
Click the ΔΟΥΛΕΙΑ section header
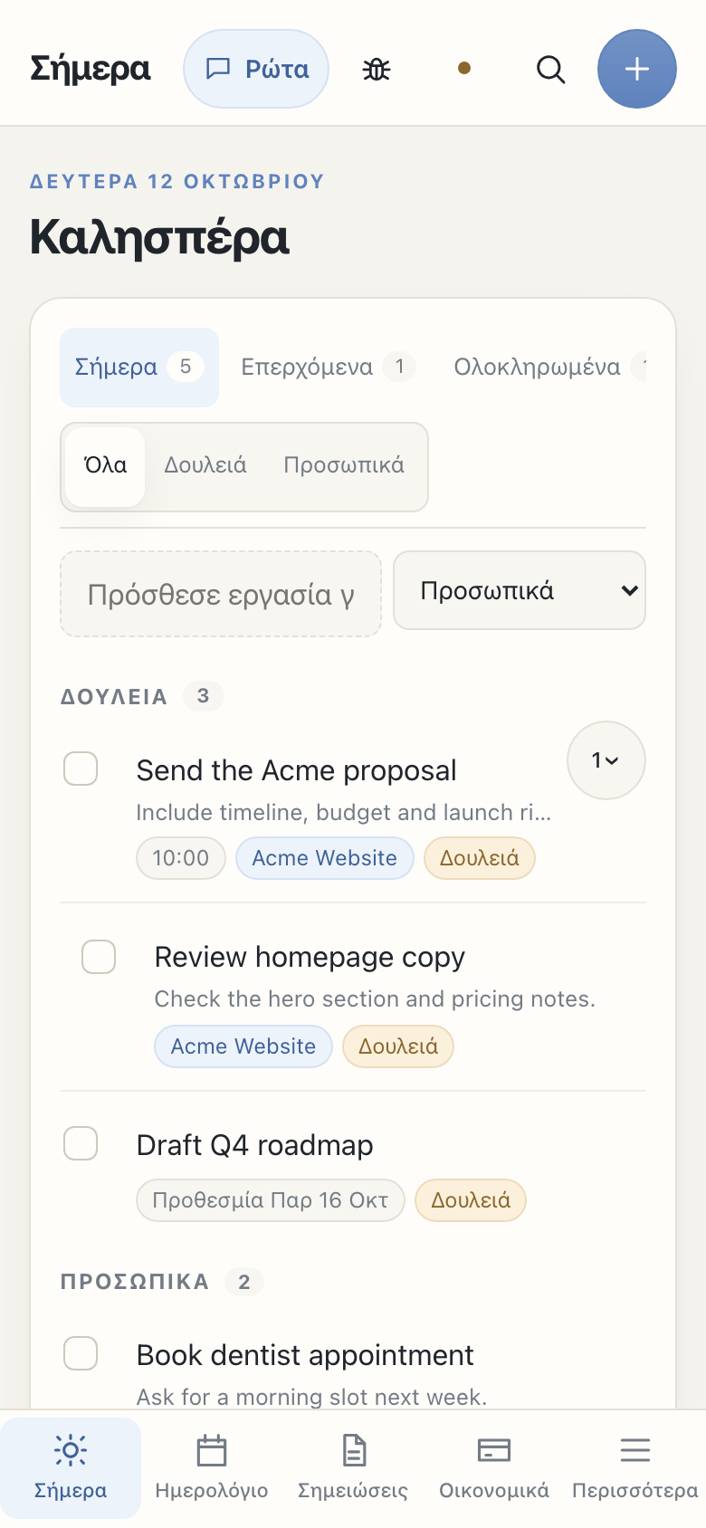coord(114,697)
